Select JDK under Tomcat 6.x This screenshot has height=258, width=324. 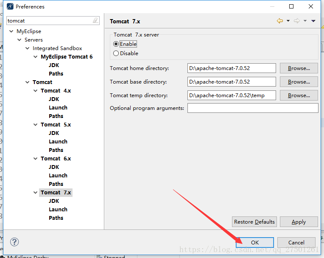tap(54, 167)
